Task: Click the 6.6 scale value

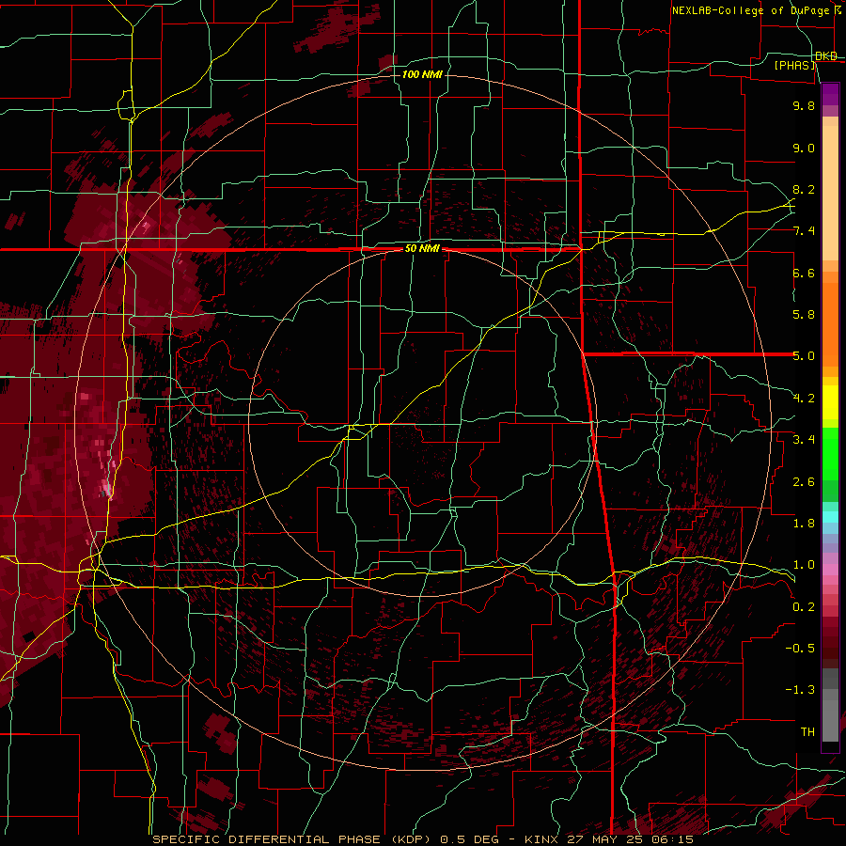Action: [804, 273]
